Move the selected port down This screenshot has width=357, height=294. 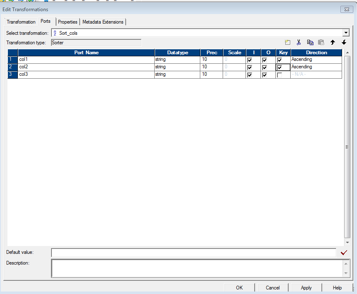pyautogui.click(x=344, y=42)
